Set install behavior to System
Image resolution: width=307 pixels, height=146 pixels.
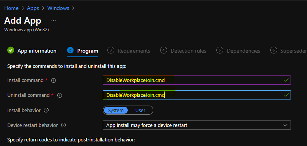coord(116,110)
